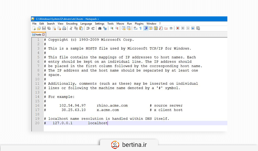Open the Encoding menu
The width and height of the screenshot is (258, 151).
72,23
